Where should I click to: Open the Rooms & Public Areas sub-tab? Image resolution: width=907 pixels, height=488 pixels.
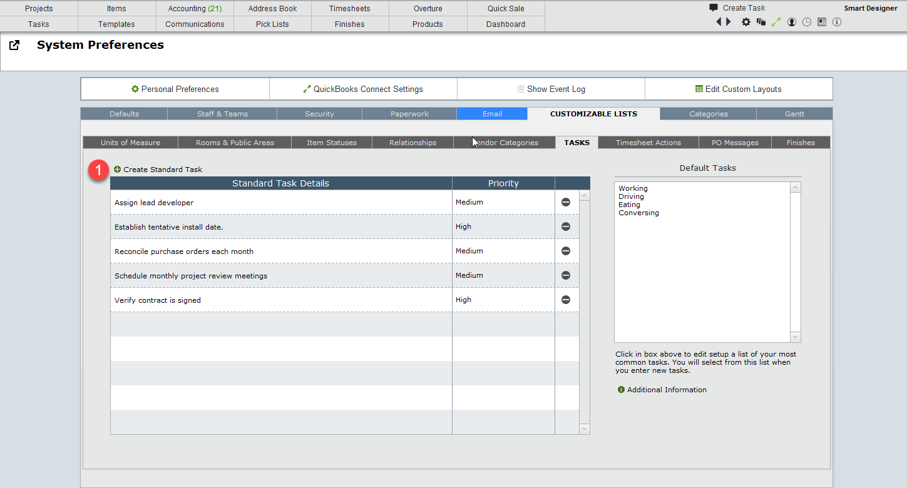[235, 143]
